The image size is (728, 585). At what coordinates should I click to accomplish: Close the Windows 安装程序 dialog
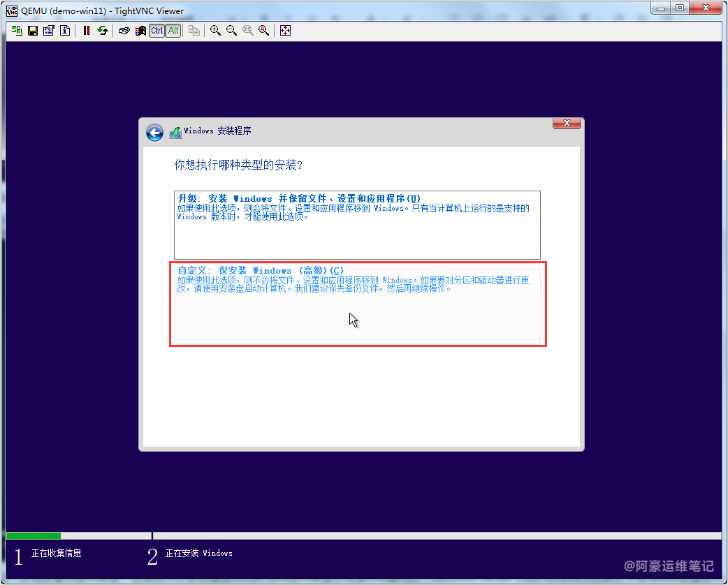(x=567, y=124)
